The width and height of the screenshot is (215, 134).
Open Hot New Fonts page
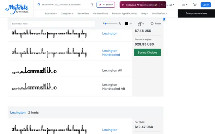coord(100,13)
